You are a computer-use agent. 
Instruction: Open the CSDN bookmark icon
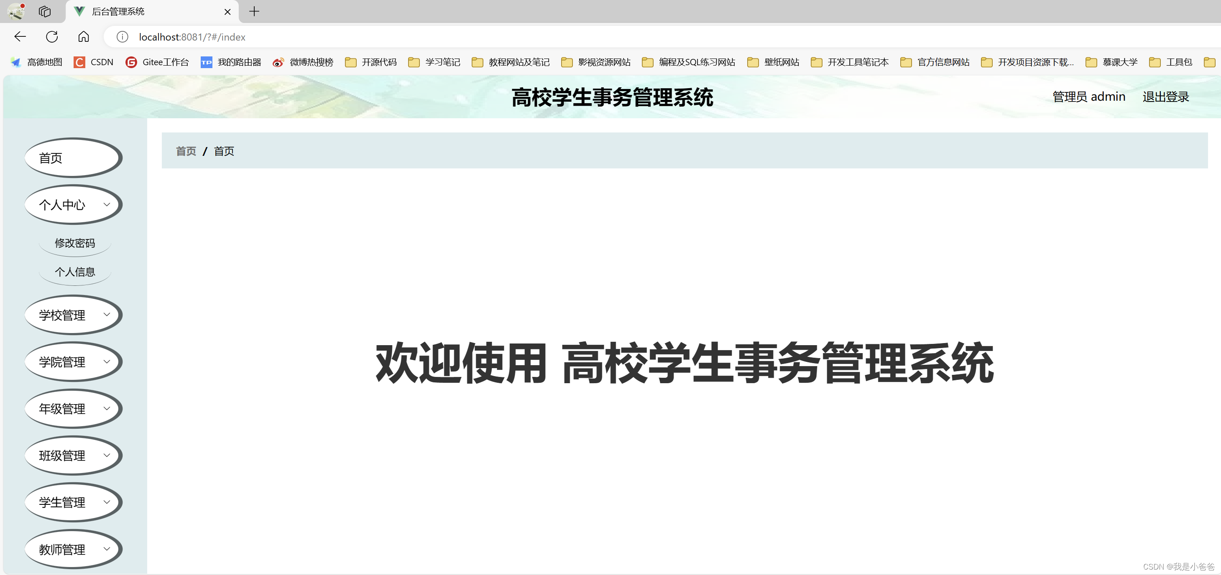79,62
